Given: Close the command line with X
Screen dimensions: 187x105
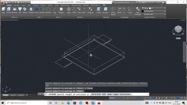Looking at the screenshot, I should coord(40,94).
